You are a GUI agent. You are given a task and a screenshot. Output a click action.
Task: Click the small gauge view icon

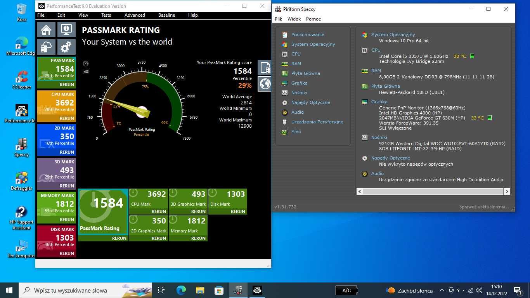pyautogui.click(x=86, y=64)
